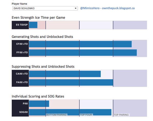This screenshot has width=153, height=121.
Task: Select the ES TOI/GP row label
Action: point(20,25)
